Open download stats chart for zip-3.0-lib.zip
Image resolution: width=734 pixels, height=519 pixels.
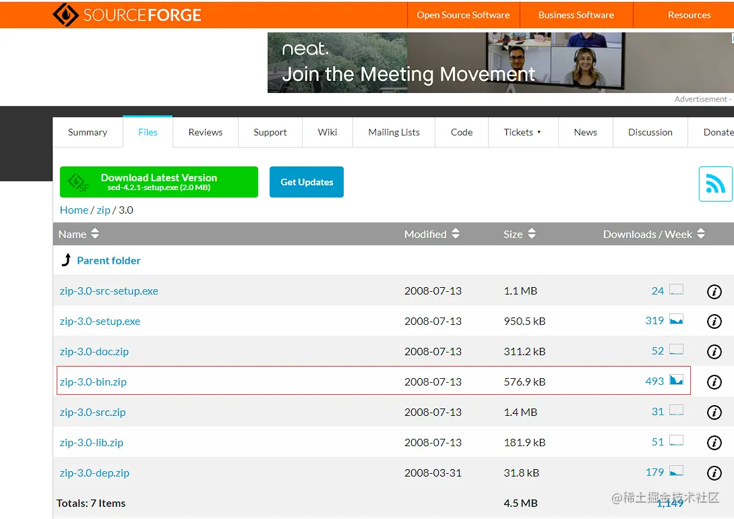[676, 440]
